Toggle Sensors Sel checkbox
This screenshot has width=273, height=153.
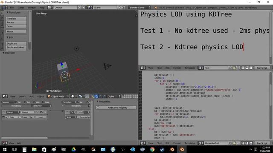click(x=16, y=102)
